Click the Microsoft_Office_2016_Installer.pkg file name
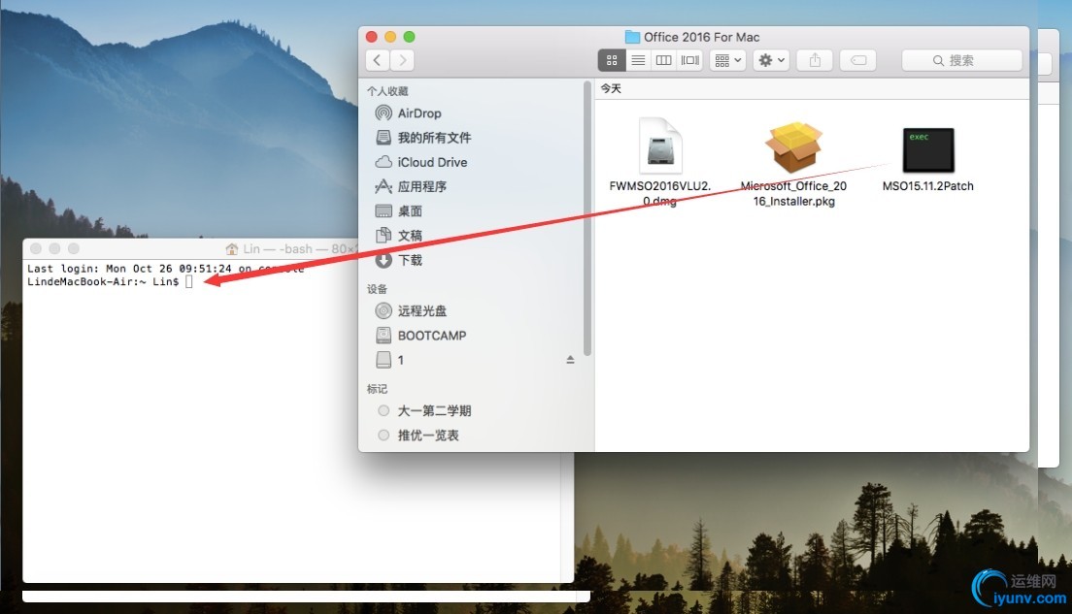This screenshot has width=1072, height=614. (x=793, y=193)
